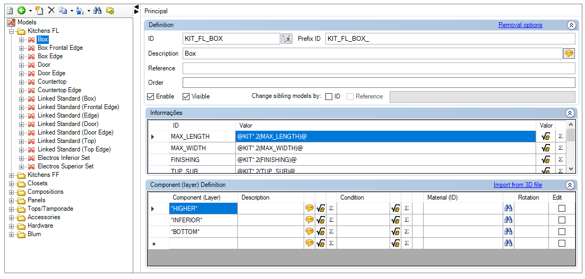Click the folder with green arrow icon
Viewport: 585px width, 279px height.
pyautogui.click(x=110, y=11)
